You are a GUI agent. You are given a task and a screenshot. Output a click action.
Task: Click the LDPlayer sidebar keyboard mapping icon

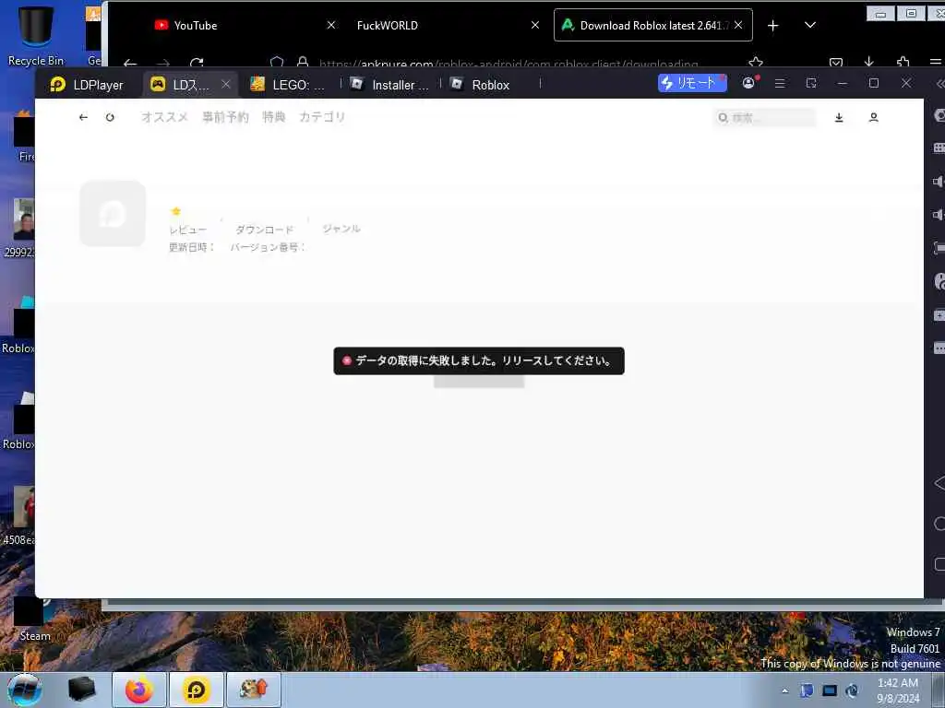939,147
